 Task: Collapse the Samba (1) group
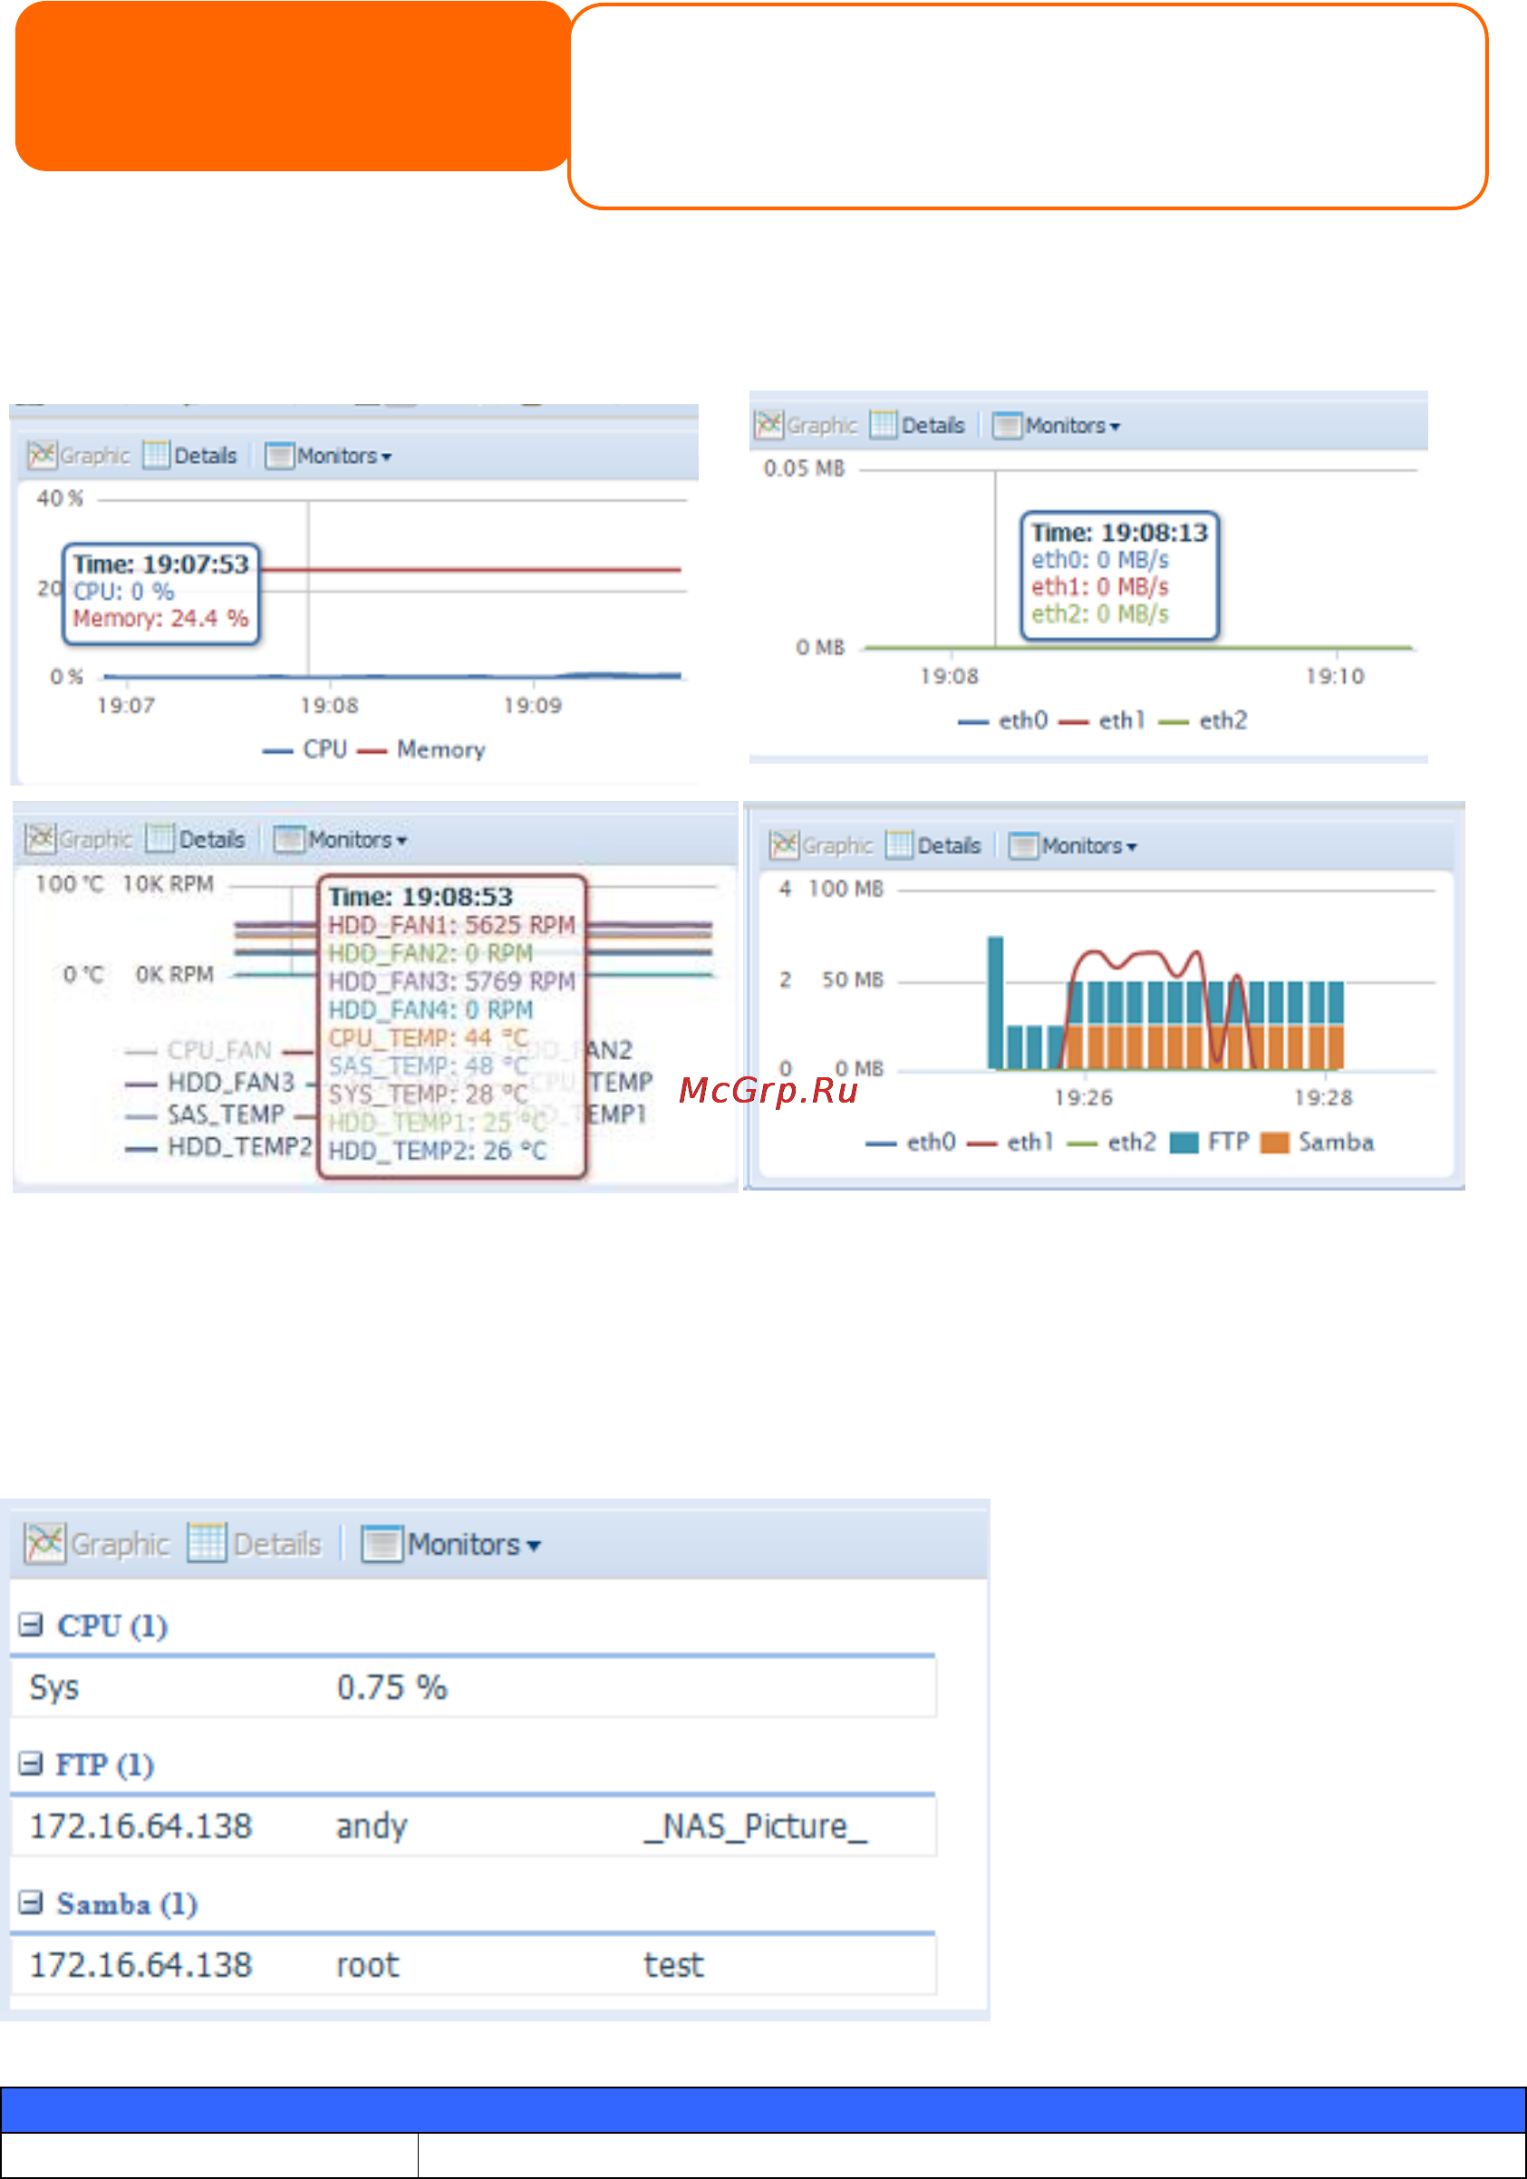pyautogui.click(x=32, y=1903)
